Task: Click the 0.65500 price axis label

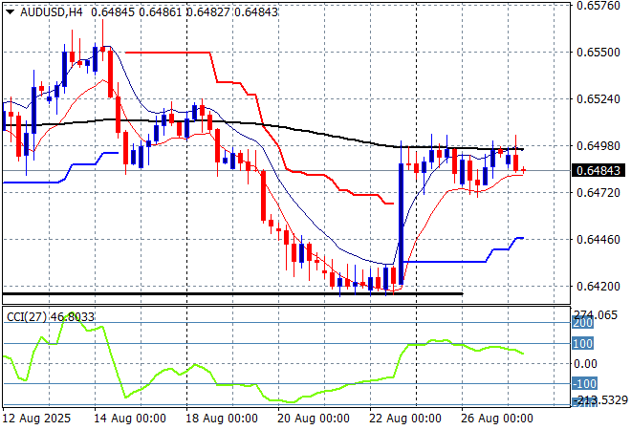Action: pos(598,52)
